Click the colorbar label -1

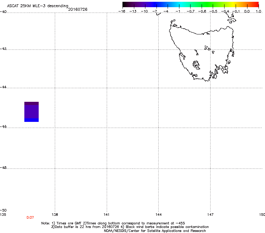pos(178,11)
